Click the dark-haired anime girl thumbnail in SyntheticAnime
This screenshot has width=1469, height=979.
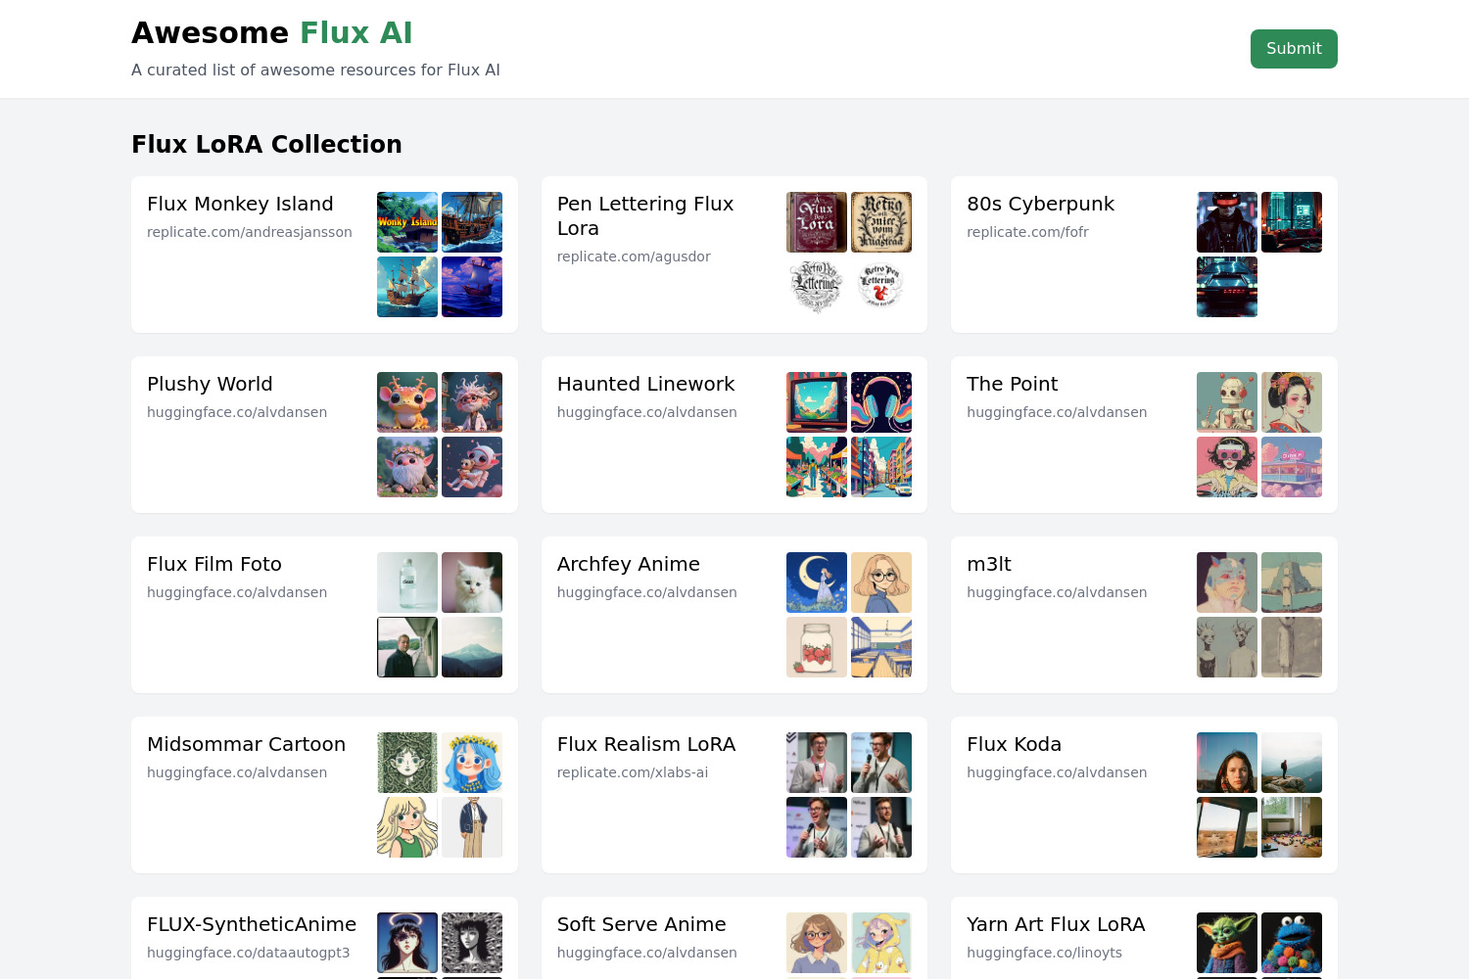[407, 943]
